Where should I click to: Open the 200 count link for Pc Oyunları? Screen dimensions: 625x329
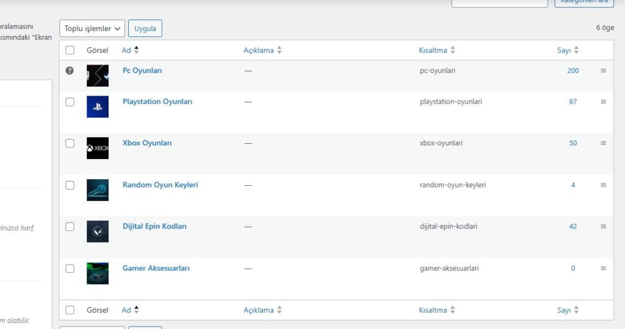tap(573, 71)
